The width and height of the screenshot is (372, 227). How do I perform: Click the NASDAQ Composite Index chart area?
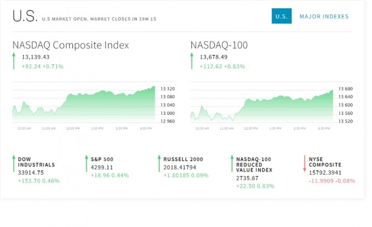click(83, 104)
